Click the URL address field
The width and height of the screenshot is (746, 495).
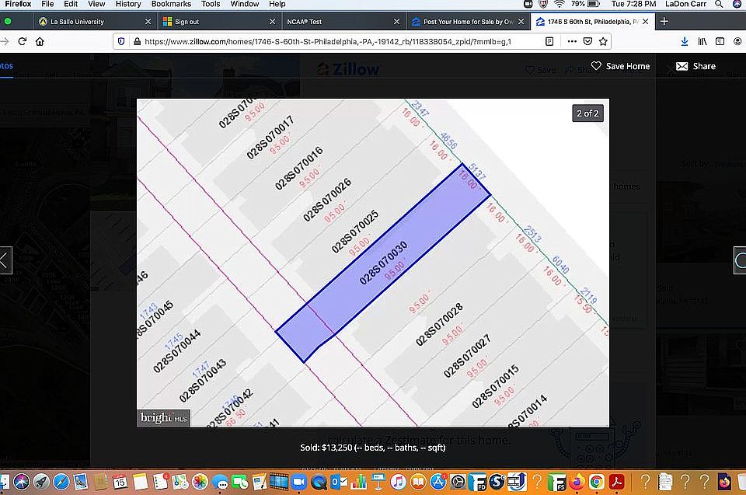[328, 41]
